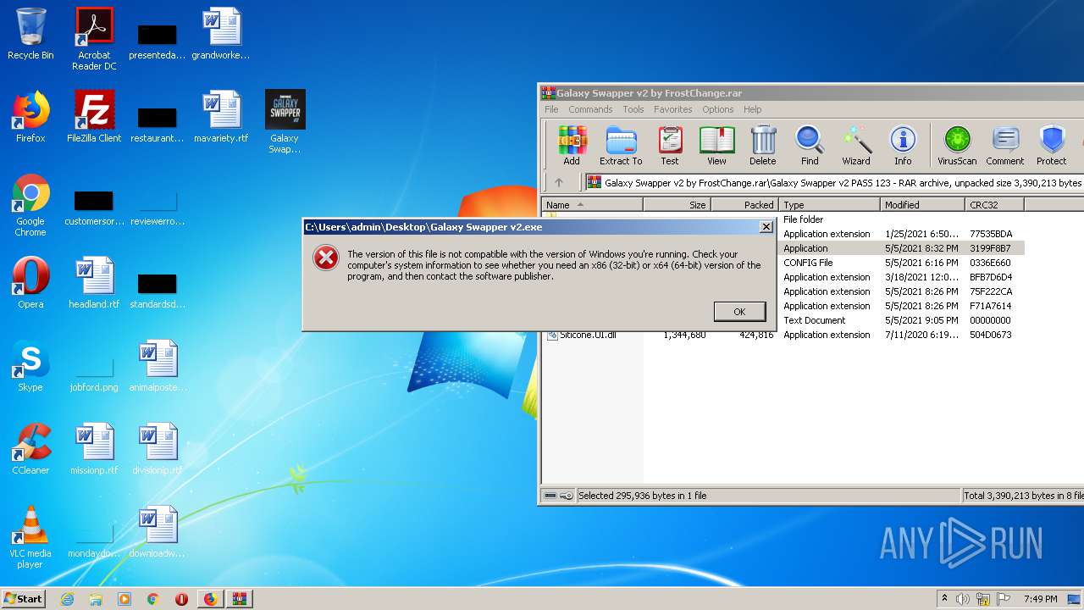1084x610 pixels.
Task: Open Windows Media Player from the taskbar
Action: click(124, 599)
